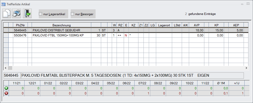The width and height of the screenshot is (253, 103).
Task: Click the article description text field
Action: click(132, 75)
